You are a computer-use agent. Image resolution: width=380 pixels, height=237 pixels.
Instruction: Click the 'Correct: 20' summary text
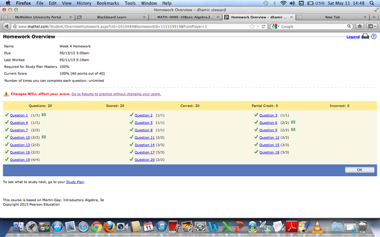pyautogui.click(x=190, y=106)
